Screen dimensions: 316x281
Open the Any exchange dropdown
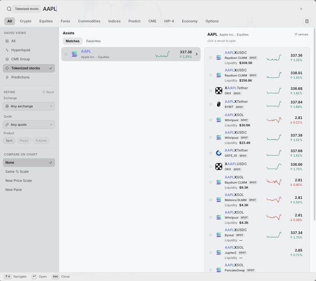point(29,106)
